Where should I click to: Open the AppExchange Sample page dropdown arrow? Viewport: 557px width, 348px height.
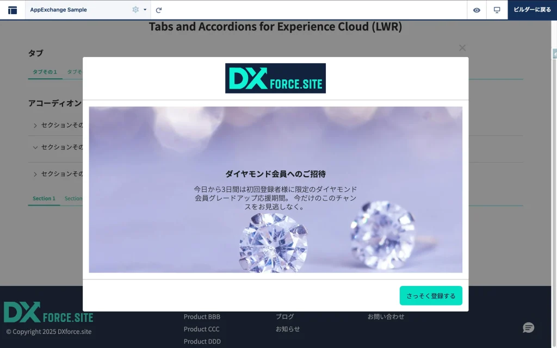pos(145,10)
